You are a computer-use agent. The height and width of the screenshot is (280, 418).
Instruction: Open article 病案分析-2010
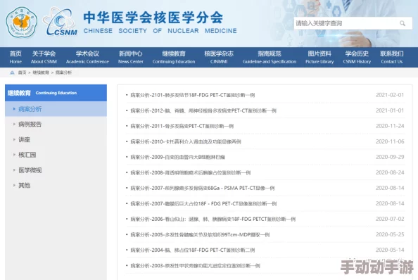186,141
